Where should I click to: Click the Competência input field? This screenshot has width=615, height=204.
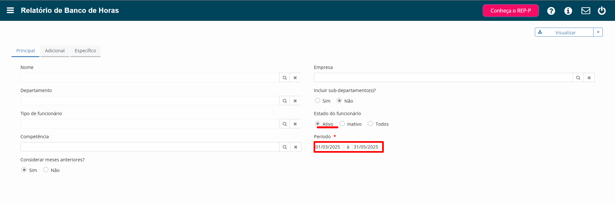coord(150,147)
